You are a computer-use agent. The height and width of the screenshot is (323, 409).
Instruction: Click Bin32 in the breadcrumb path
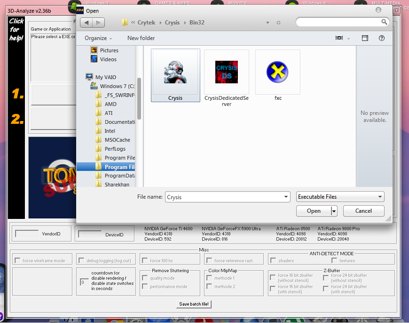[197, 23]
